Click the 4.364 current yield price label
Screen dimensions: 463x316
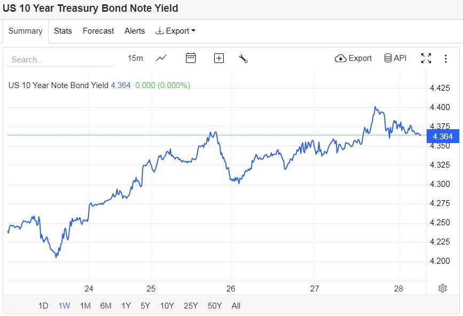(x=442, y=137)
